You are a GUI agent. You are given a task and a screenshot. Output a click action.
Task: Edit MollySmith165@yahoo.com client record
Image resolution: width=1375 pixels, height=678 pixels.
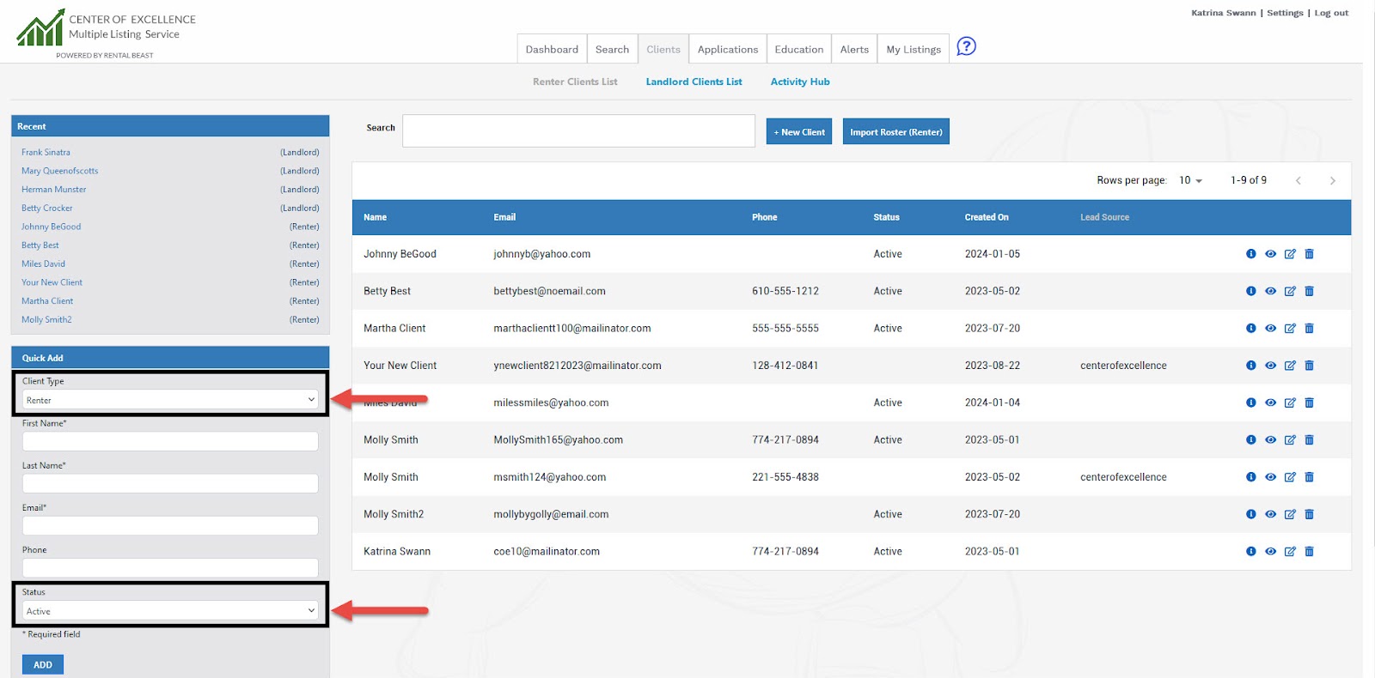point(1290,439)
